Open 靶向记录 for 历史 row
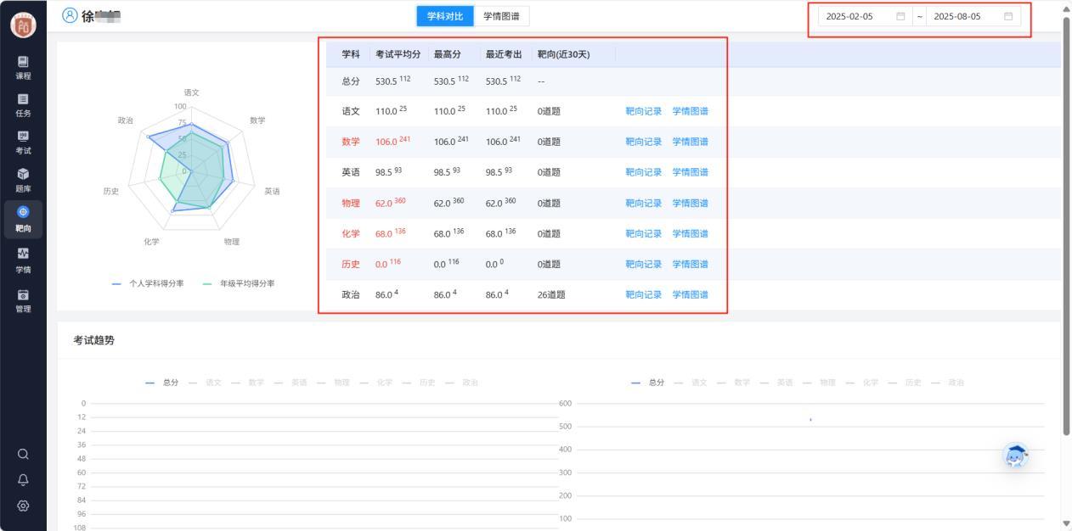Screen dimensions: 1072x531 643,264
